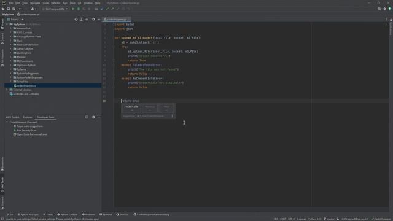Click the feedback smiley icon in the AWS Toolkit panel
Screen dimensions: 393x221
tap(87, 117)
